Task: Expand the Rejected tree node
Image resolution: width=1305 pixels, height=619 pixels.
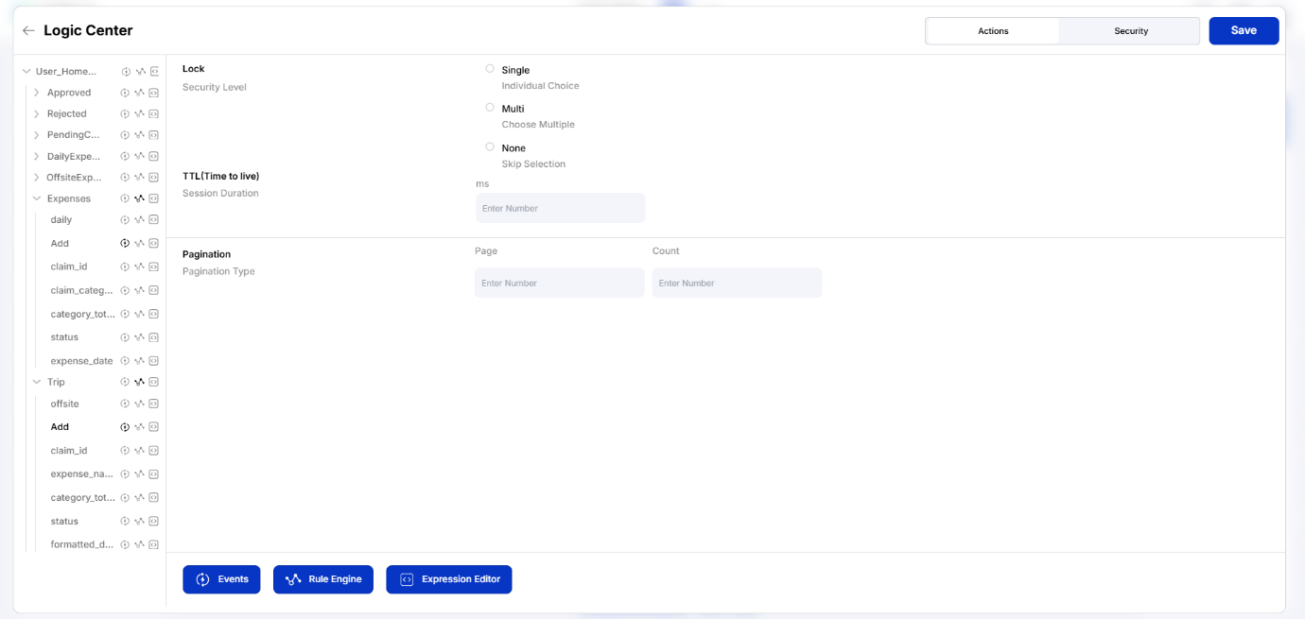Action: [36, 112]
